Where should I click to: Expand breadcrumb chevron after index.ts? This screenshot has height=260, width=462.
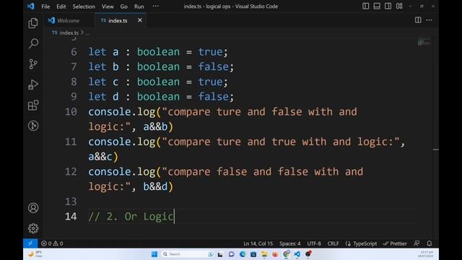click(x=82, y=32)
